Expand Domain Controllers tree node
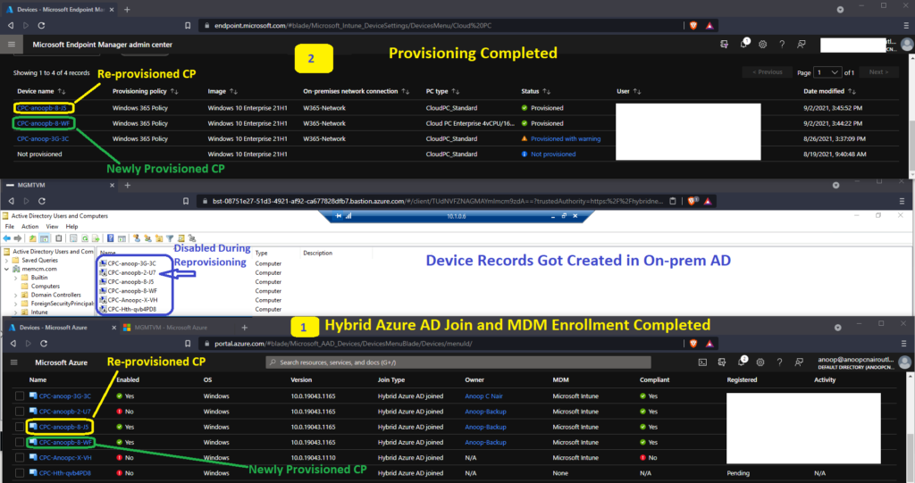915x483 pixels. tap(16, 296)
